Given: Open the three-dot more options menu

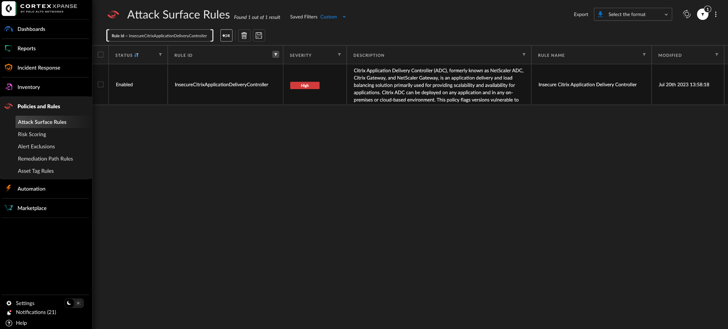Looking at the screenshot, I should pyautogui.click(x=716, y=14).
